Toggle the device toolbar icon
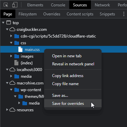This screenshot has height=127, width=127. click(15, 5)
